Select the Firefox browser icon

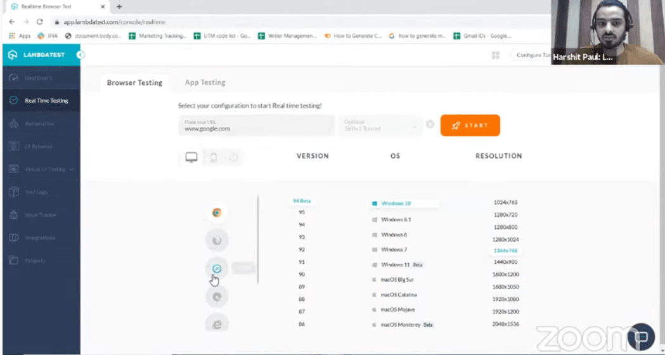tap(217, 241)
